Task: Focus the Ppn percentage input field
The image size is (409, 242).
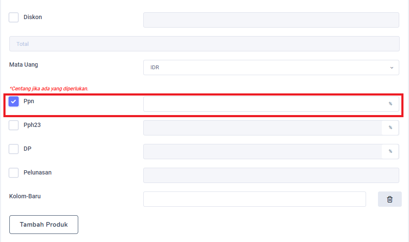Action: point(264,104)
